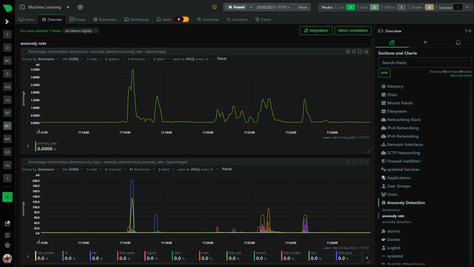This screenshot has width=474, height=267.
Task: Click fullscreen icon on anomaly rate chart
Action: [x=360, y=51]
